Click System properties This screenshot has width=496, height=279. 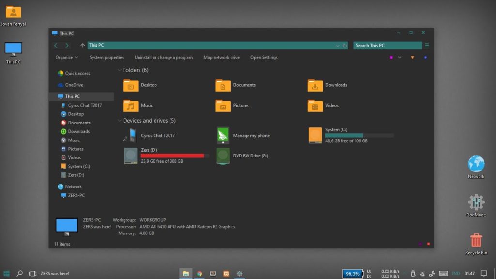tap(106, 57)
